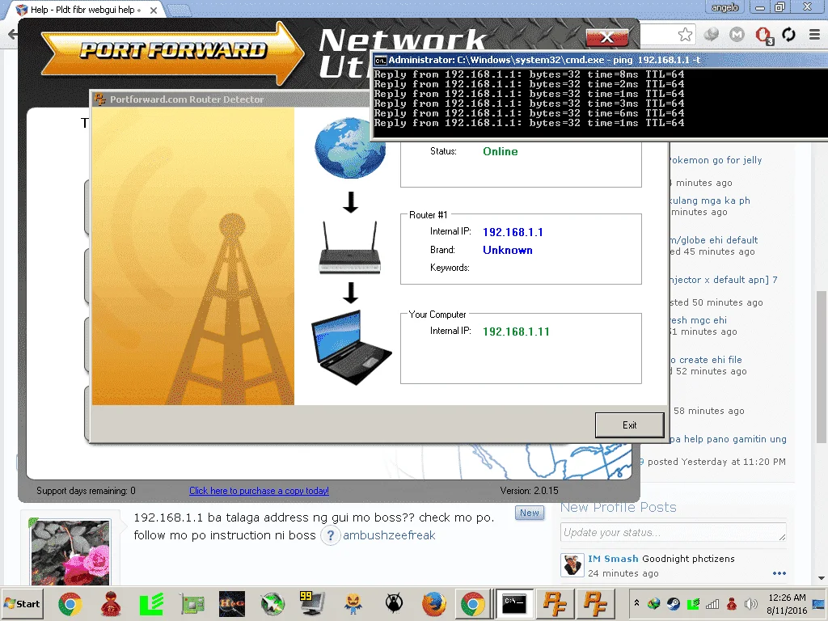This screenshot has width=828, height=621.
Task: Click network signal bars tray icon
Action: click(712, 603)
